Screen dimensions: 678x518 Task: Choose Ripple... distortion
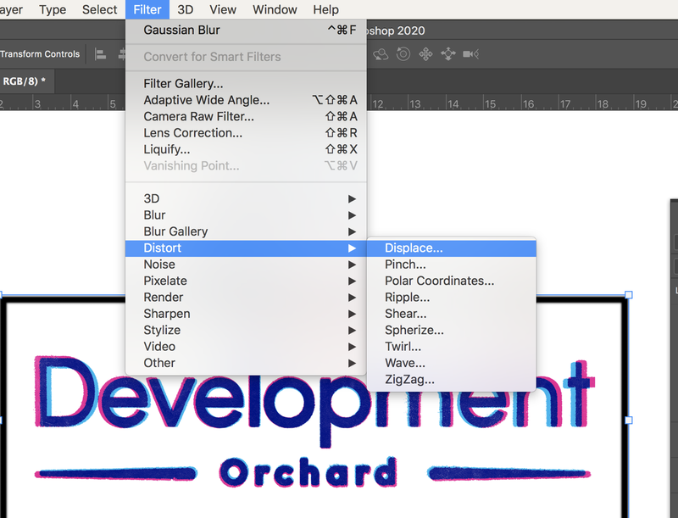click(x=452, y=297)
